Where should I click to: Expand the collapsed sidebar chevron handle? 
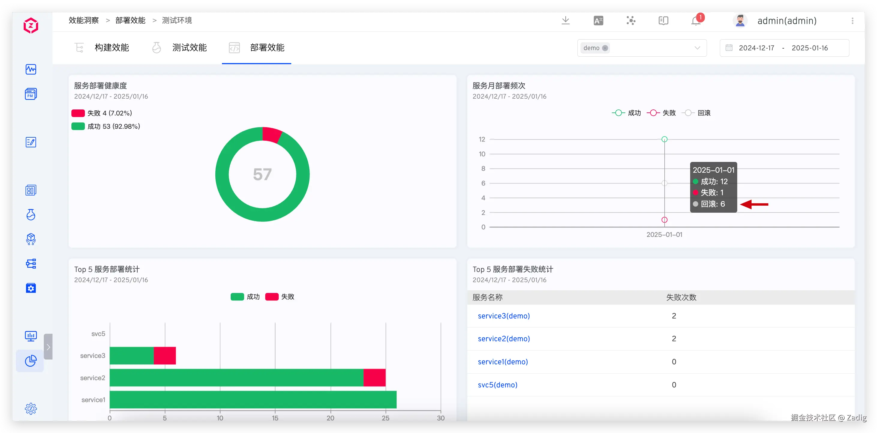click(48, 347)
